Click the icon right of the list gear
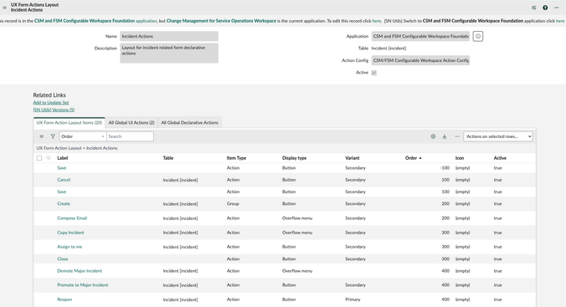 point(445,136)
